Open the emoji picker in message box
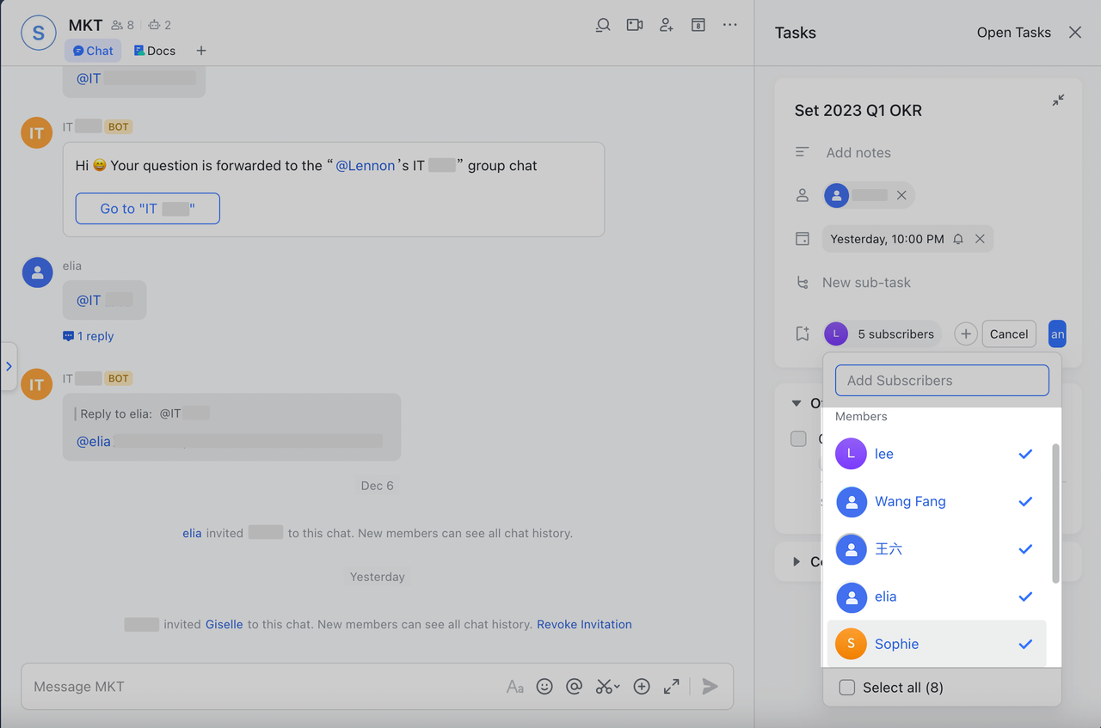Image resolution: width=1101 pixels, height=728 pixels. click(x=544, y=686)
